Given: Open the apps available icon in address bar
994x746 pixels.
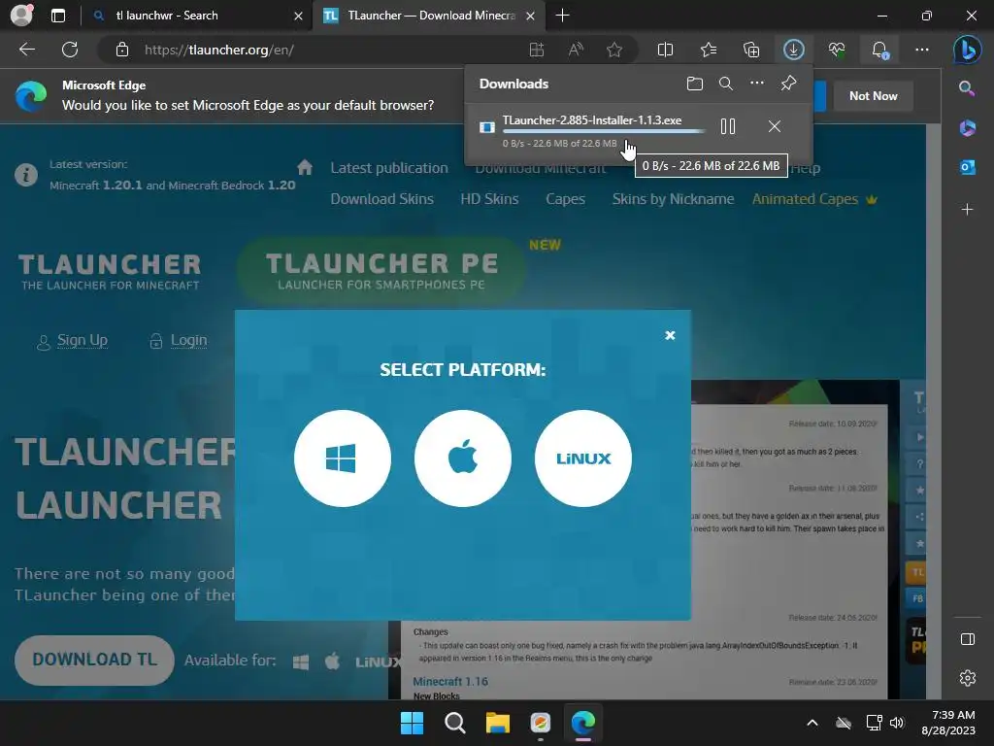Looking at the screenshot, I should (x=537, y=50).
